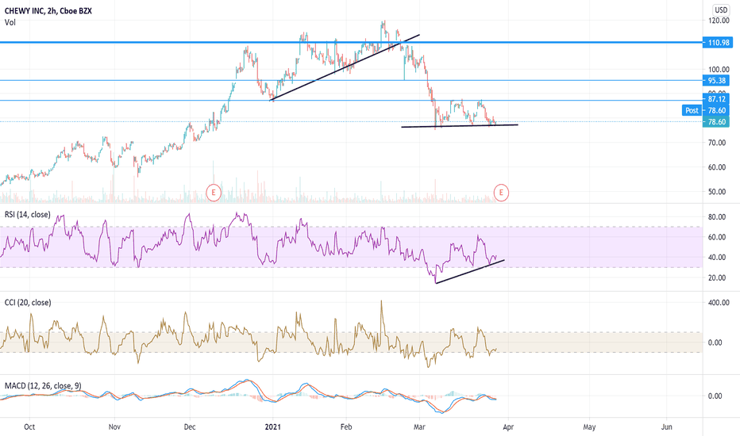Screen dimensions: 740x436
Task: Click the CCI 400.00 axis value
Action: 719,303
